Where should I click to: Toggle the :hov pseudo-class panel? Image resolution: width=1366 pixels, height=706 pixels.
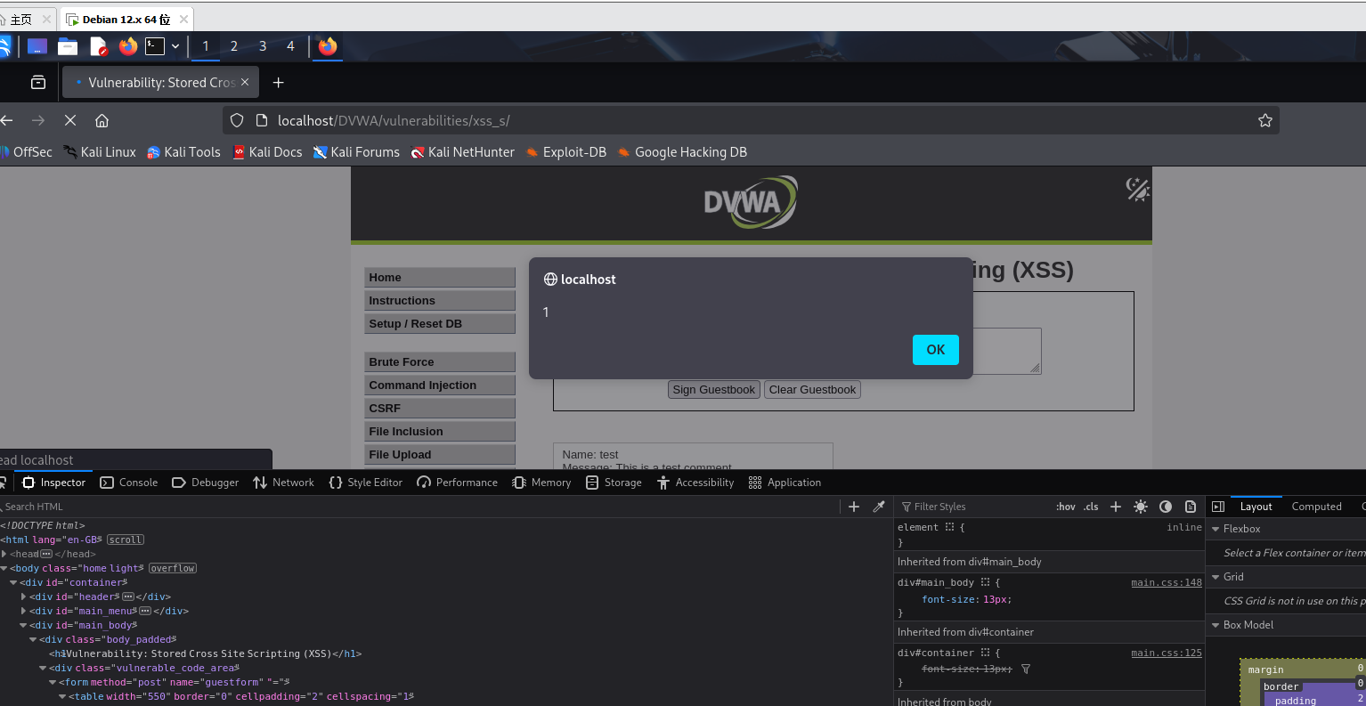1065,507
